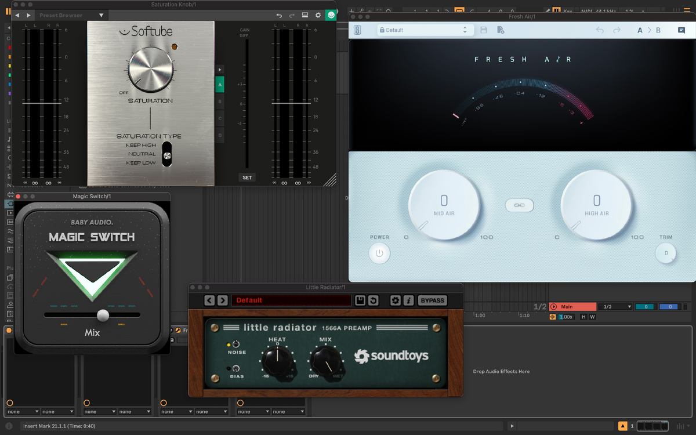Open Saturation Knob settings gear
This screenshot has width=696, height=435.
click(318, 15)
